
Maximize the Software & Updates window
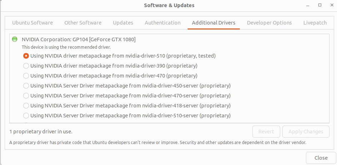coord(320,5)
